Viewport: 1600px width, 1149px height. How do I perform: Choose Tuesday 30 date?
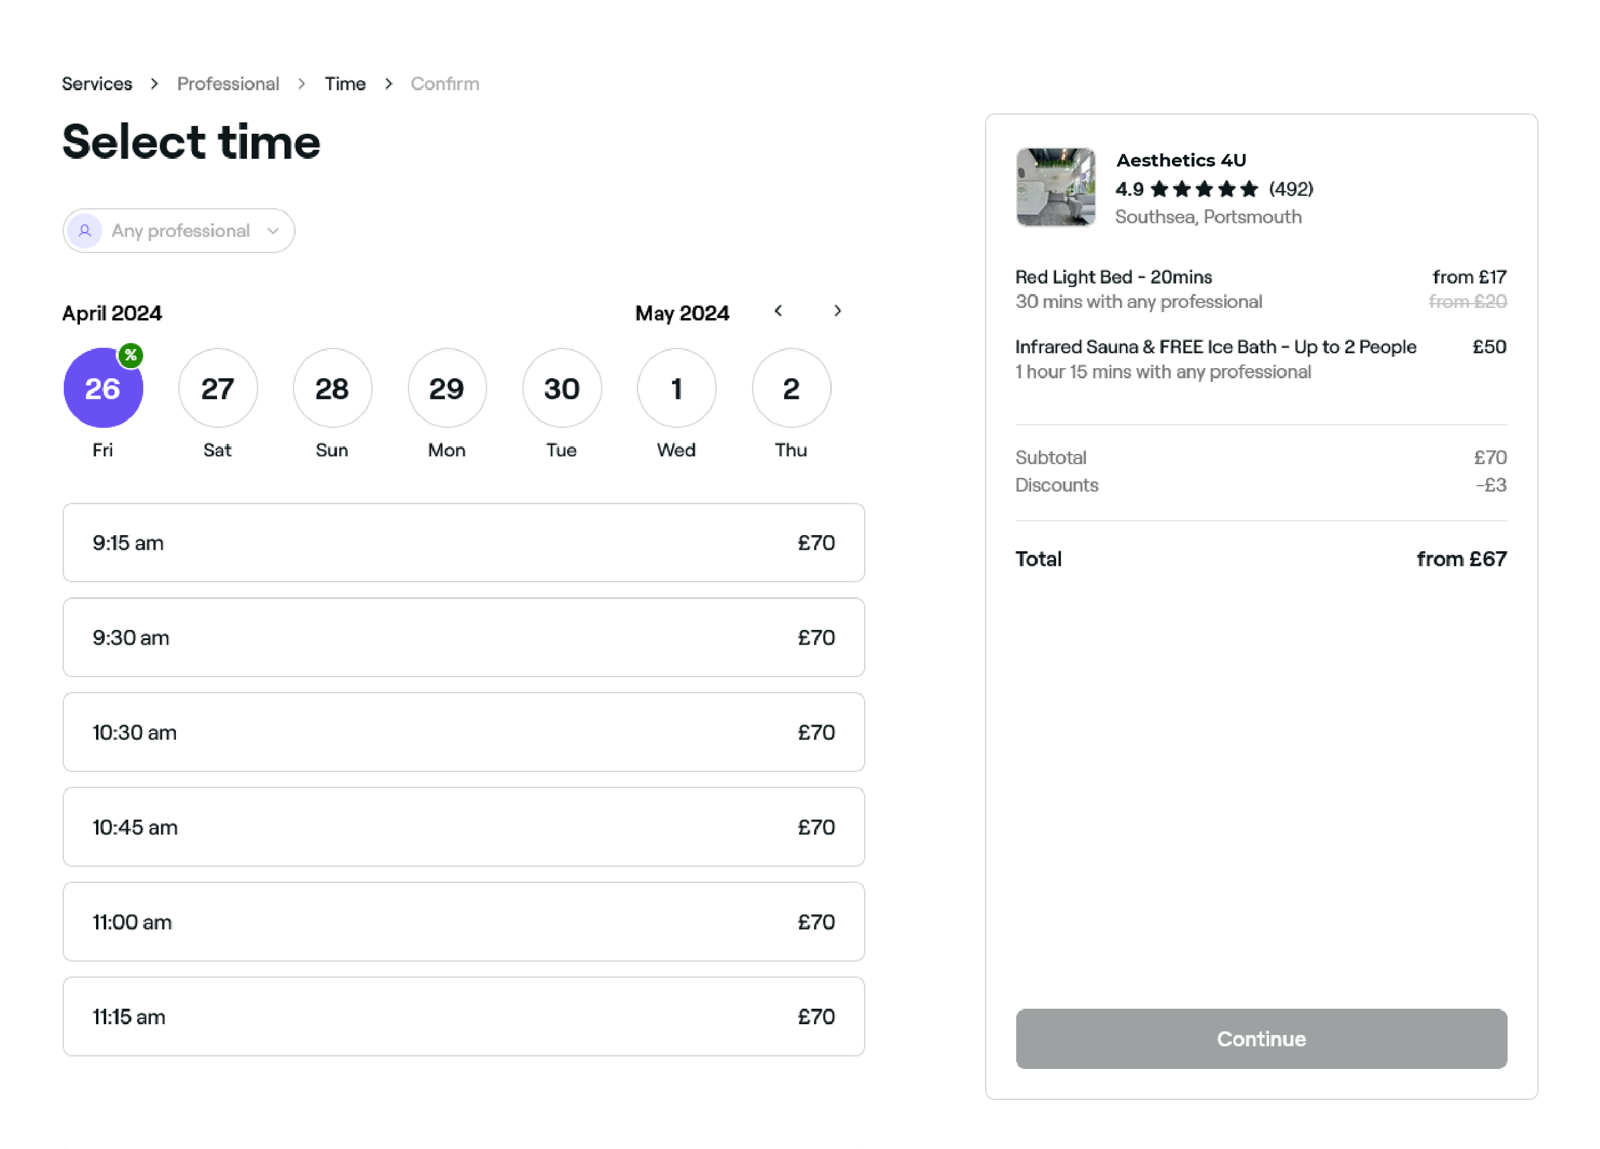561,388
